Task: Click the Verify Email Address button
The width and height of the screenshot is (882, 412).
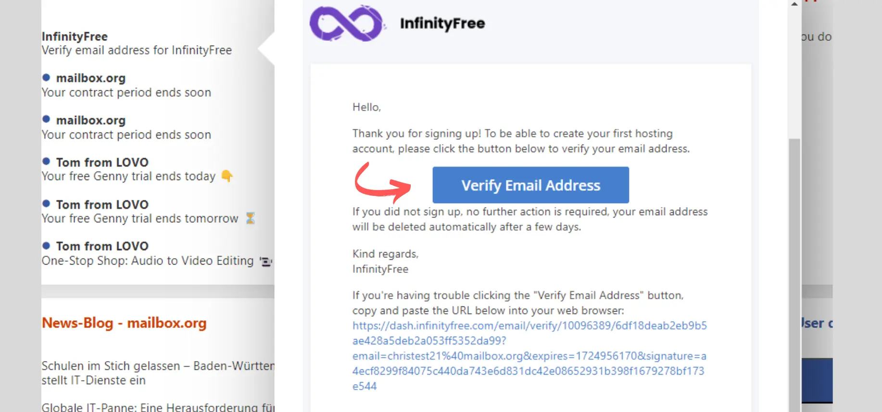Action: tap(530, 185)
